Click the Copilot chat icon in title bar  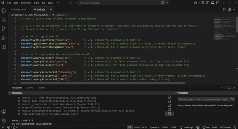pos(162,3)
